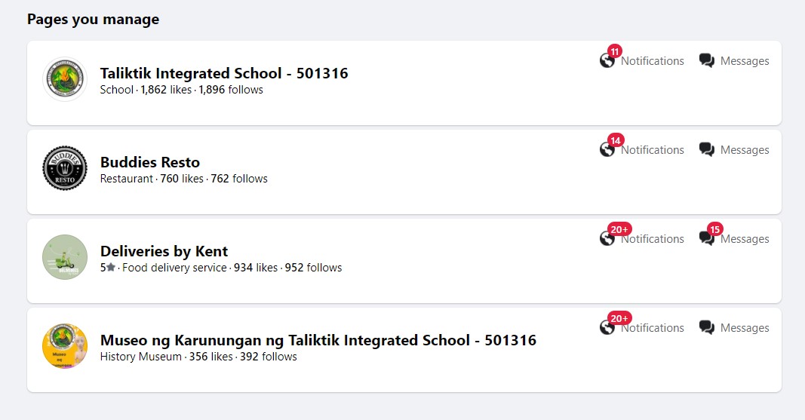The width and height of the screenshot is (805, 420).
Task: Open messages chat icon for Buddies Resto
Action: tap(706, 150)
